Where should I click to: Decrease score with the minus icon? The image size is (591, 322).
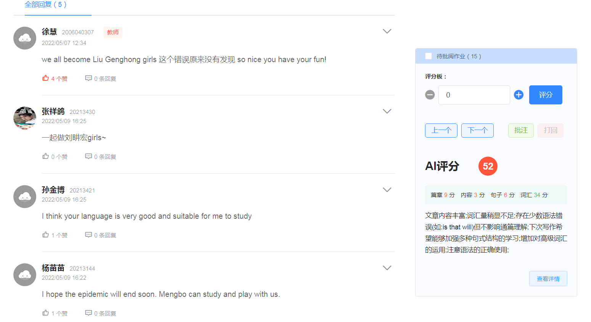pyautogui.click(x=430, y=95)
